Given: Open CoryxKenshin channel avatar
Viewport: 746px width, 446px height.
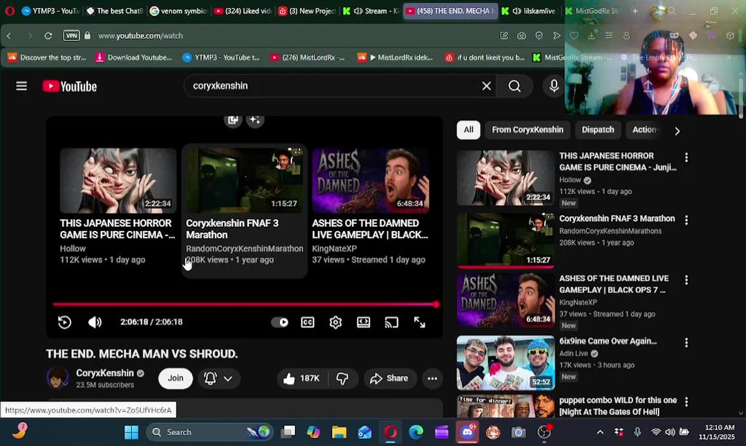Looking at the screenshot, I should [x=58, y=378].
